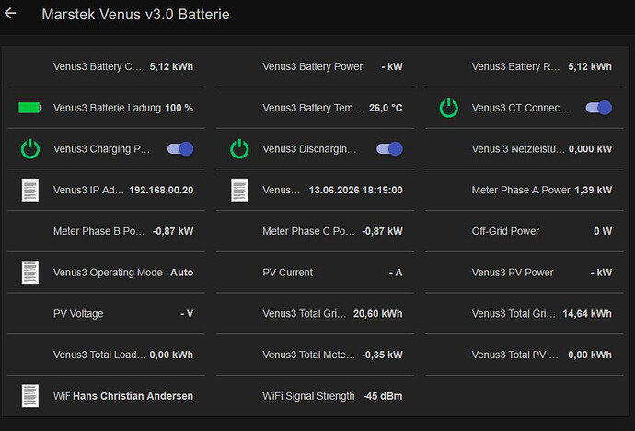Click the Hans Christian Andersen WiFi name

133,396
